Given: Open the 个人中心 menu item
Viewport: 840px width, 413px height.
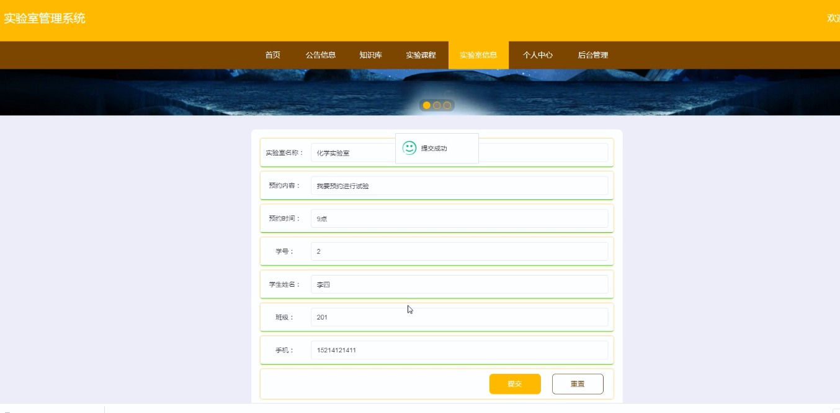Looking at the screenshot, I should click(x=538, y=55).
